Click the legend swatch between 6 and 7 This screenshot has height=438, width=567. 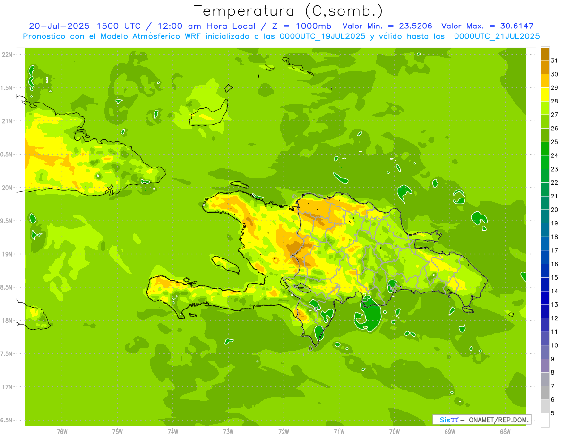[545, 393]
